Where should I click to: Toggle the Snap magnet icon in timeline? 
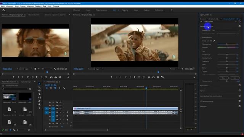(x=51, y=88)
